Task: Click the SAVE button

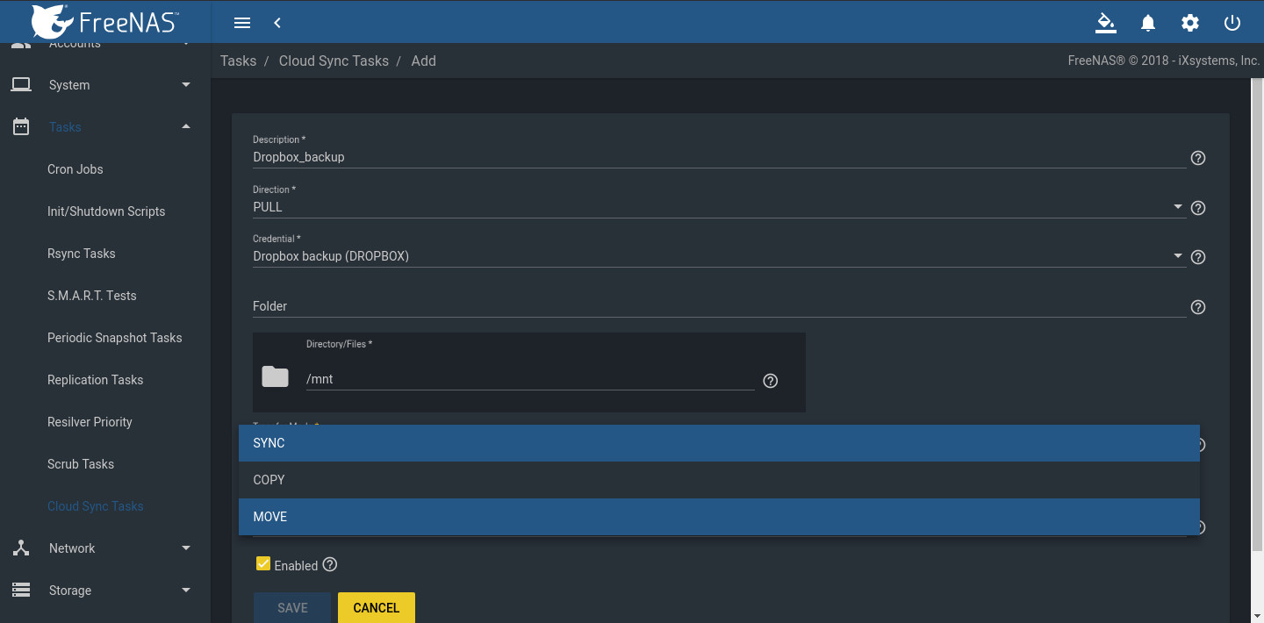Action: tap(292, 607)
